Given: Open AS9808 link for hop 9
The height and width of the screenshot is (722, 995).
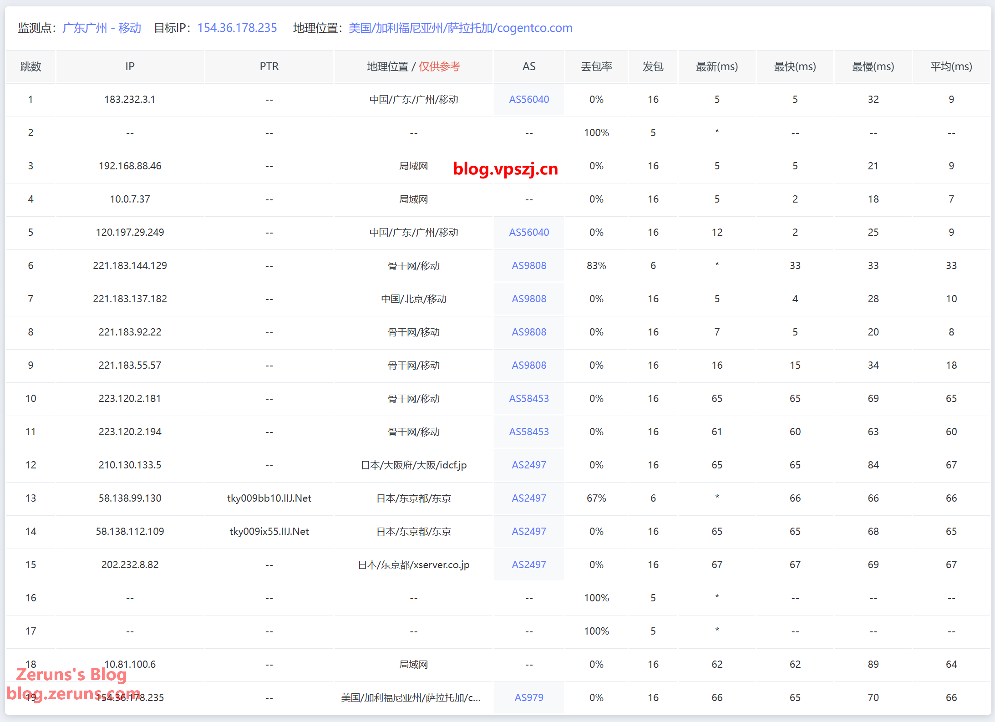Looking at the screenshot, I should click(528, 365).
